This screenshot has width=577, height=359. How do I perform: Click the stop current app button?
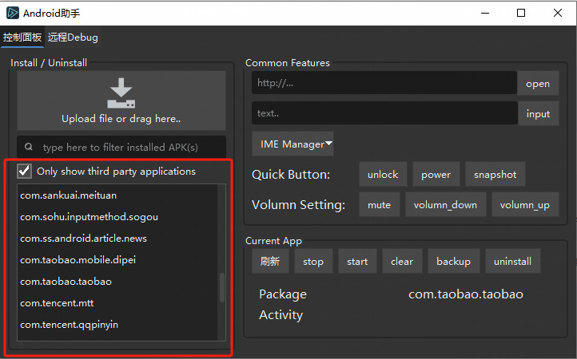point(313,261)
